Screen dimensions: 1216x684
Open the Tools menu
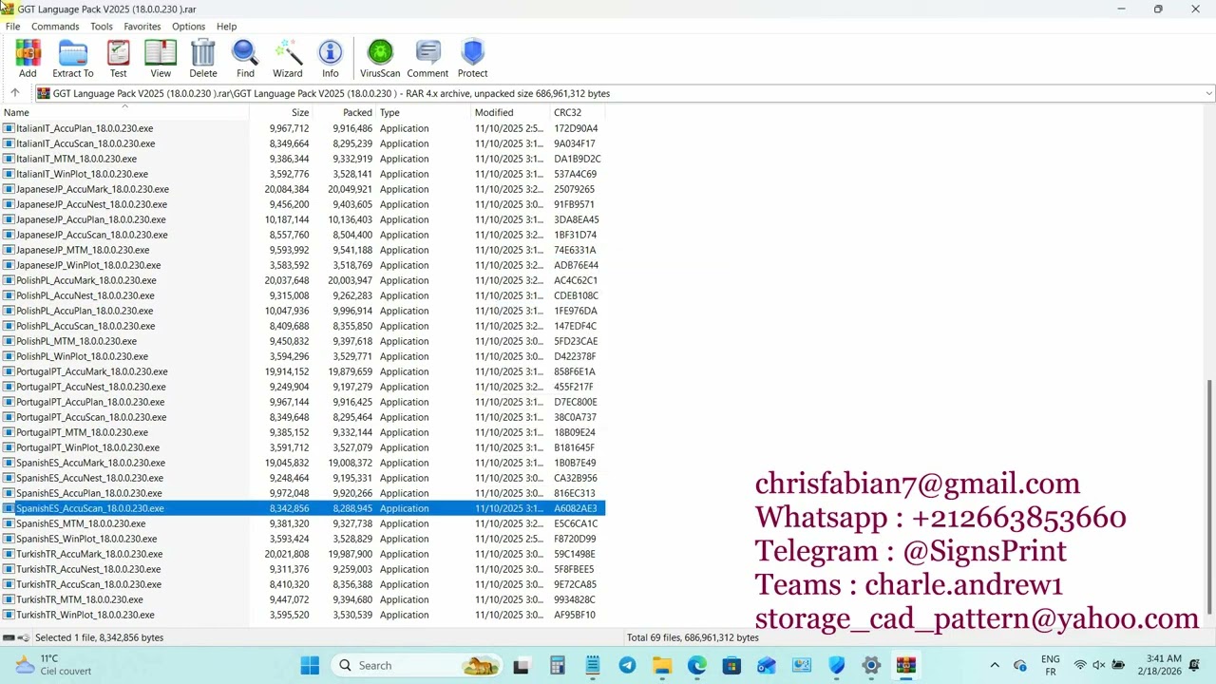(x=102, y=27)
